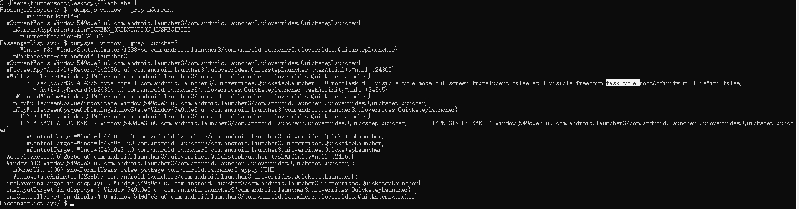Click the ITYPE_NAVIGATION_BAR entry
The image size is (799, 209).
tap(213, 123)
